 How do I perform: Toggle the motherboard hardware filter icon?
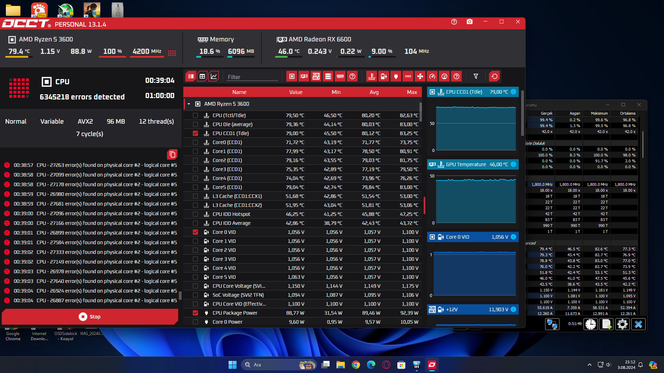pos(316,76)
